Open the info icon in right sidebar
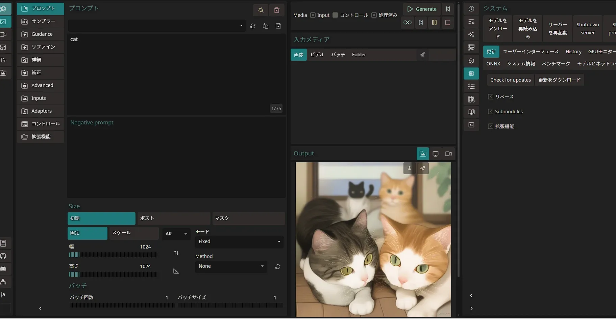 (471, 9)
